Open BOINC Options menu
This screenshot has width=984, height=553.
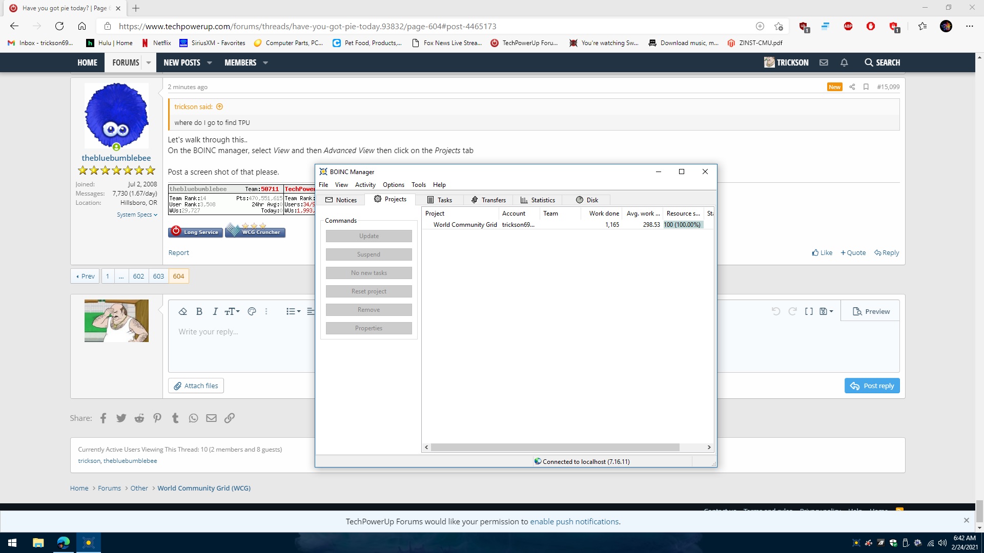click(394, 185)
